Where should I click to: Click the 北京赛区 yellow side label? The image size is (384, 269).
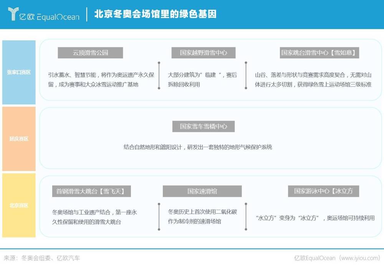click(19, 205)
